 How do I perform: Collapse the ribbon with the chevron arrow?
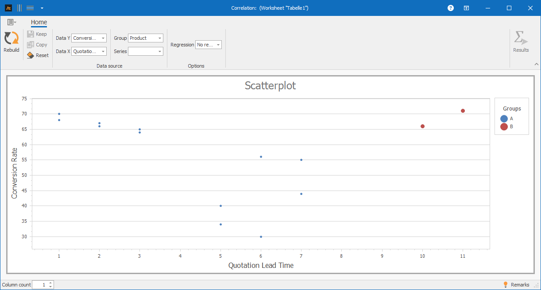coord(536,64)
